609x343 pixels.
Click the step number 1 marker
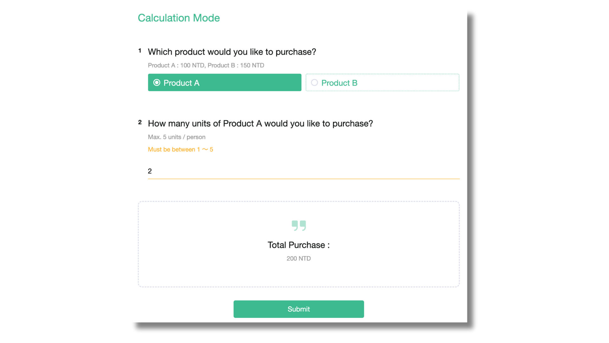click(x=140, y=50)
